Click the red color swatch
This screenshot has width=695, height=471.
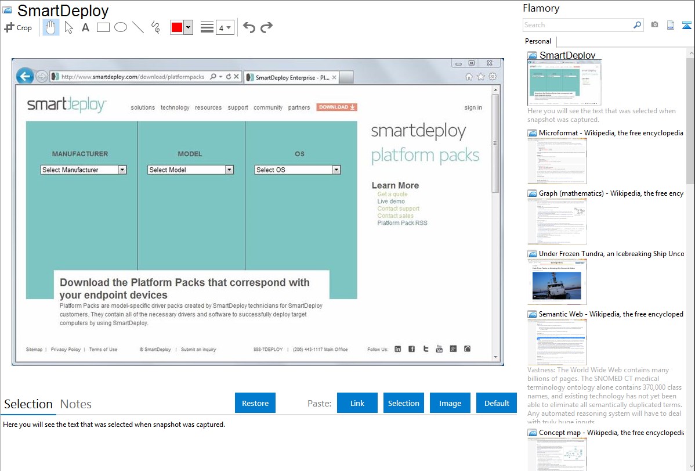[x=177, y=27]
